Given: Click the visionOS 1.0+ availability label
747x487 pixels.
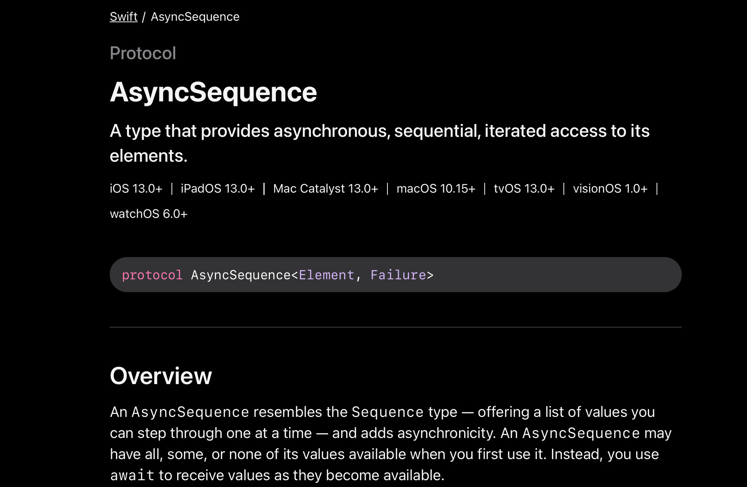Looking at the screenshot, I should point(610,188).
